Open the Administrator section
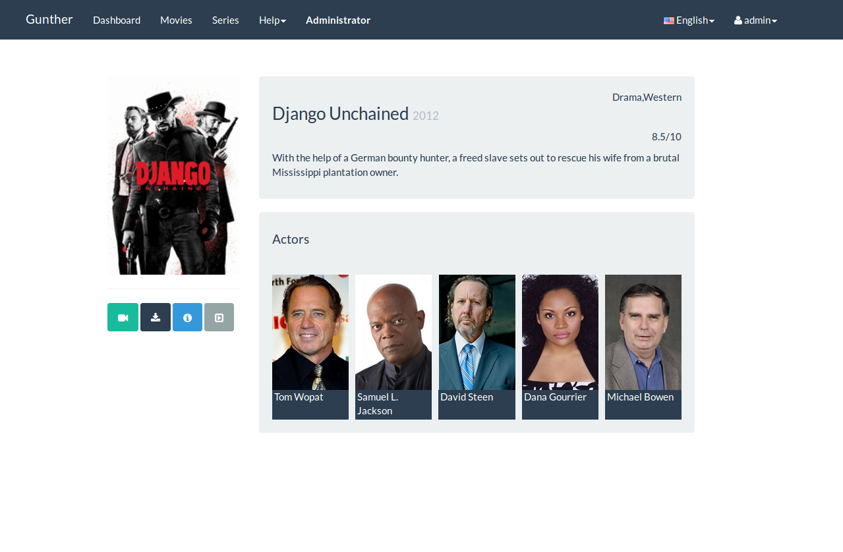Viewport: 843px width, 552px height. tap(338, 20)
